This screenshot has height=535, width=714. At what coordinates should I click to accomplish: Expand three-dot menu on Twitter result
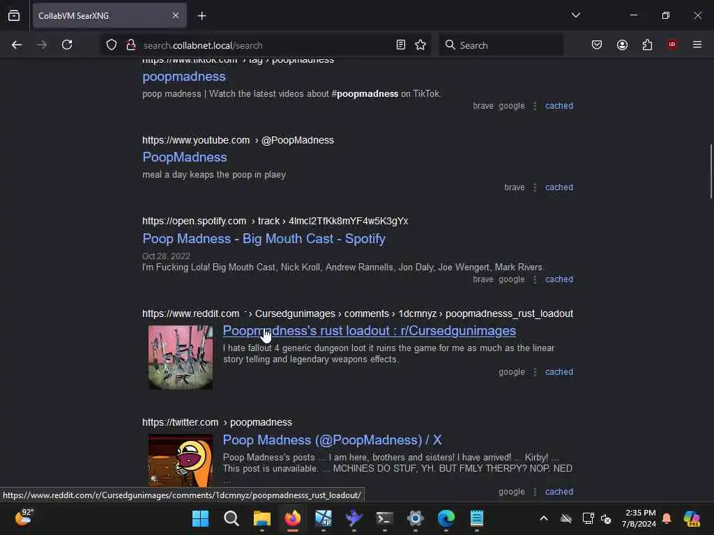pyautogui.click(x=535, y=491)
